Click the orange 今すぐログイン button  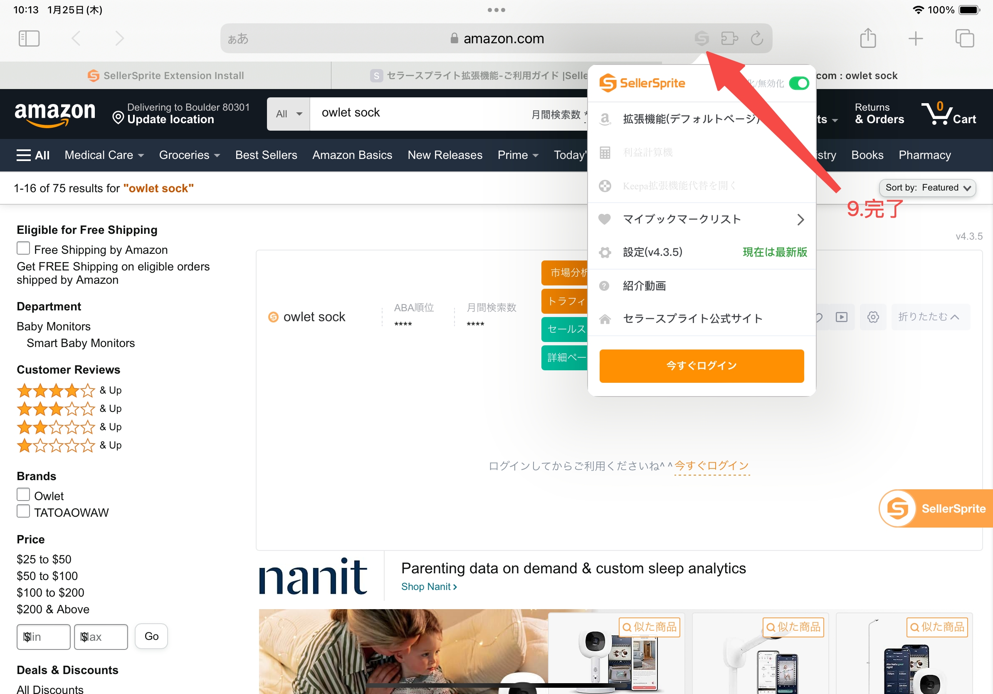tap(702, 366)
